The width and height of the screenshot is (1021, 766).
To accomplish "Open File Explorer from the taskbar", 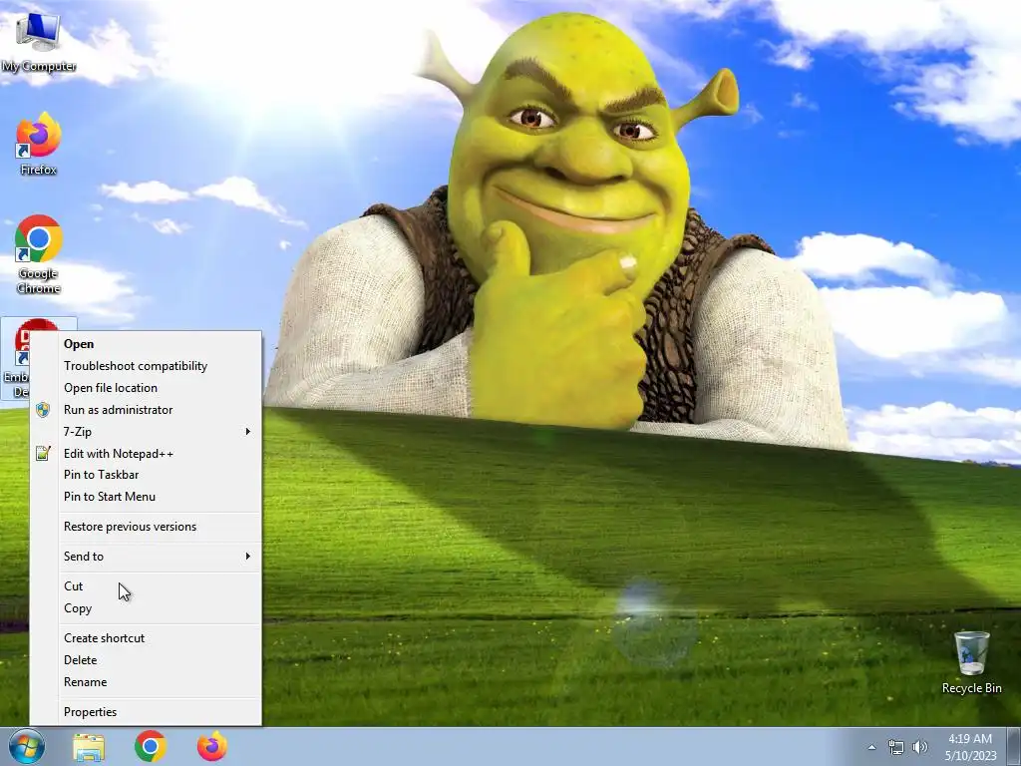I will (x=89, y=747).
